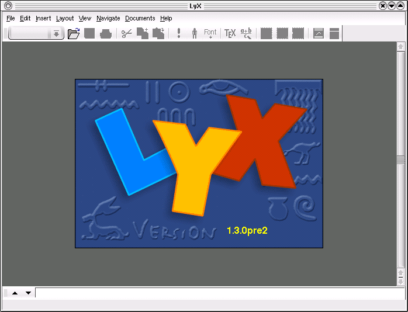
Task: Click the vertical scrollbar handle
Action: click(400, 160)
